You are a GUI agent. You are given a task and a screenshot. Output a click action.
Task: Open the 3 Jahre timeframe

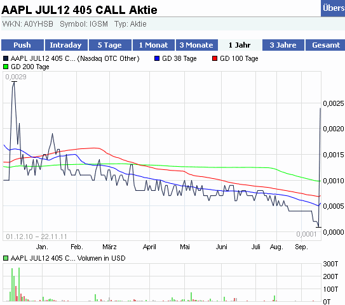283,45
